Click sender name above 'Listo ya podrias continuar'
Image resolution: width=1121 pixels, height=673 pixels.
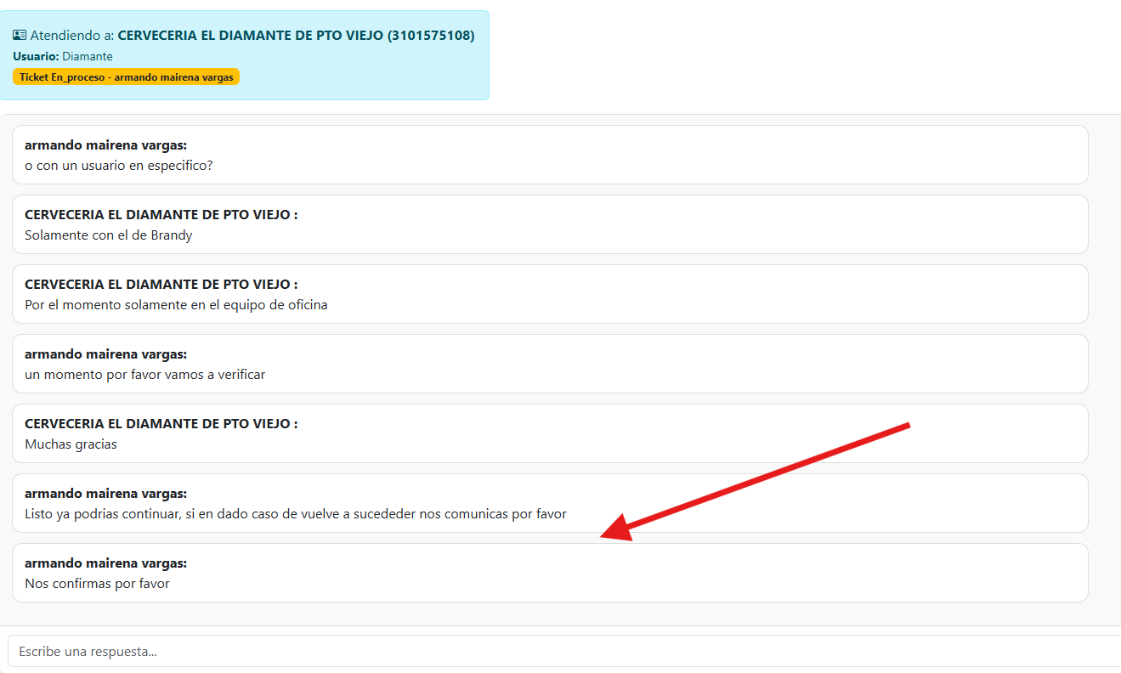click(105, 494)
